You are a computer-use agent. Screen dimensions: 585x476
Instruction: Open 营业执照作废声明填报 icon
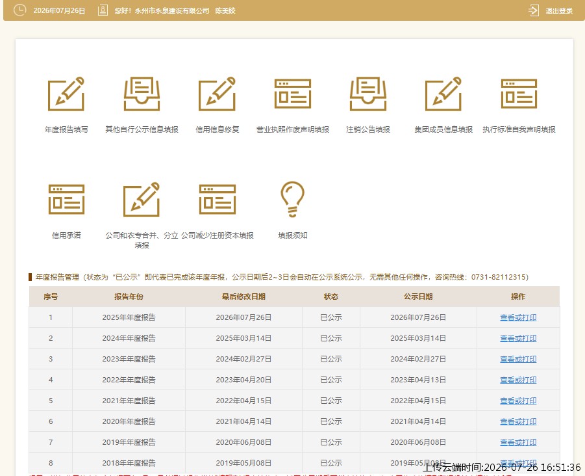click(293, 94)
